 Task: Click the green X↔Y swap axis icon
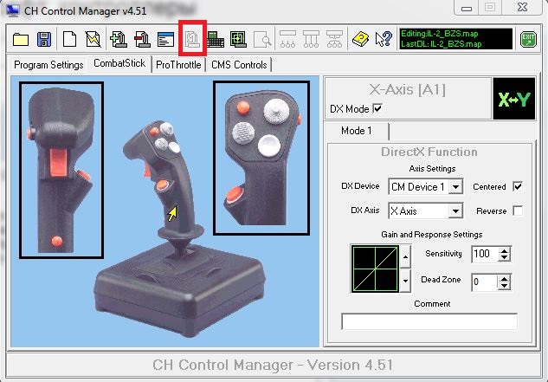pyautogui.click(x=513, y=100)
